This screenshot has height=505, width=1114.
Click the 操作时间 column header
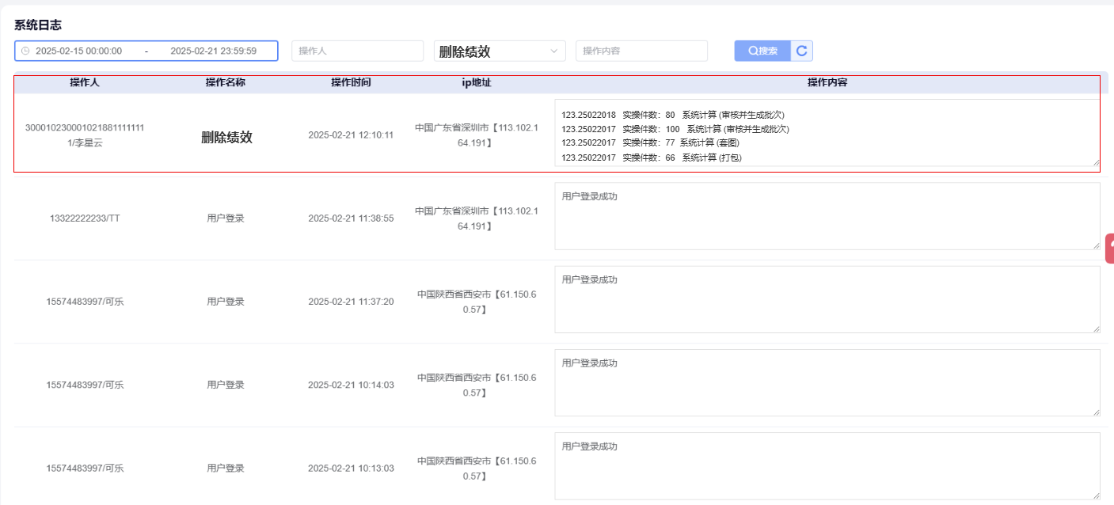point(351,82)
